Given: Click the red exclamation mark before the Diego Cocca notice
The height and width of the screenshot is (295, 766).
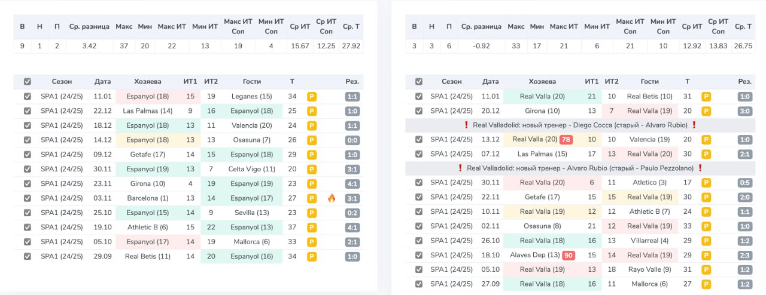Looking at the screenshot, I should (x=466, y=125).
